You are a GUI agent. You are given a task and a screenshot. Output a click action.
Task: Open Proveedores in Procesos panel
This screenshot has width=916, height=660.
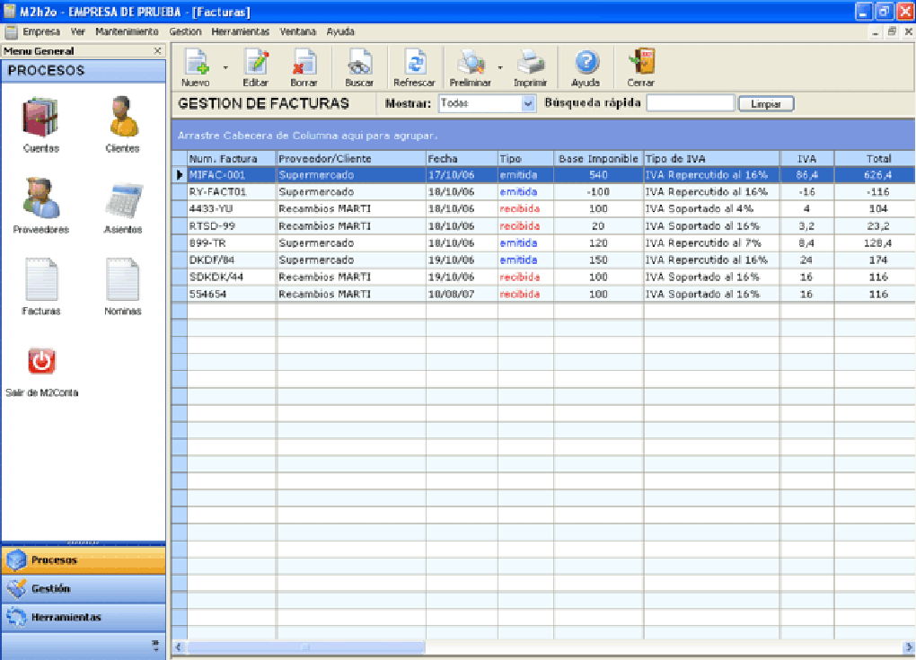(x=41, y=206)
